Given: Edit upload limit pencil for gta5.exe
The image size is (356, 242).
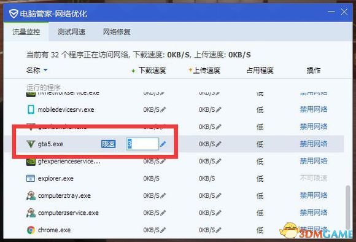Looking at the screenshot, I should click(219, 144).
